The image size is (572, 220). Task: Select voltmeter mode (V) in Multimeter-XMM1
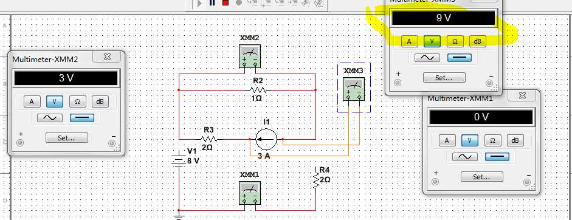point(469,140)
